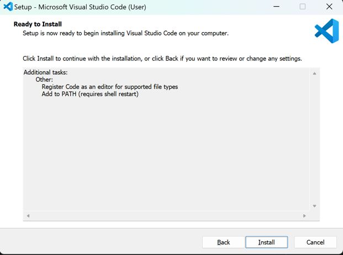The width and height of the screenshot is (343, 255).
Task: Select 'Additional tasks:' line
Action: click(x=45, y=72)
